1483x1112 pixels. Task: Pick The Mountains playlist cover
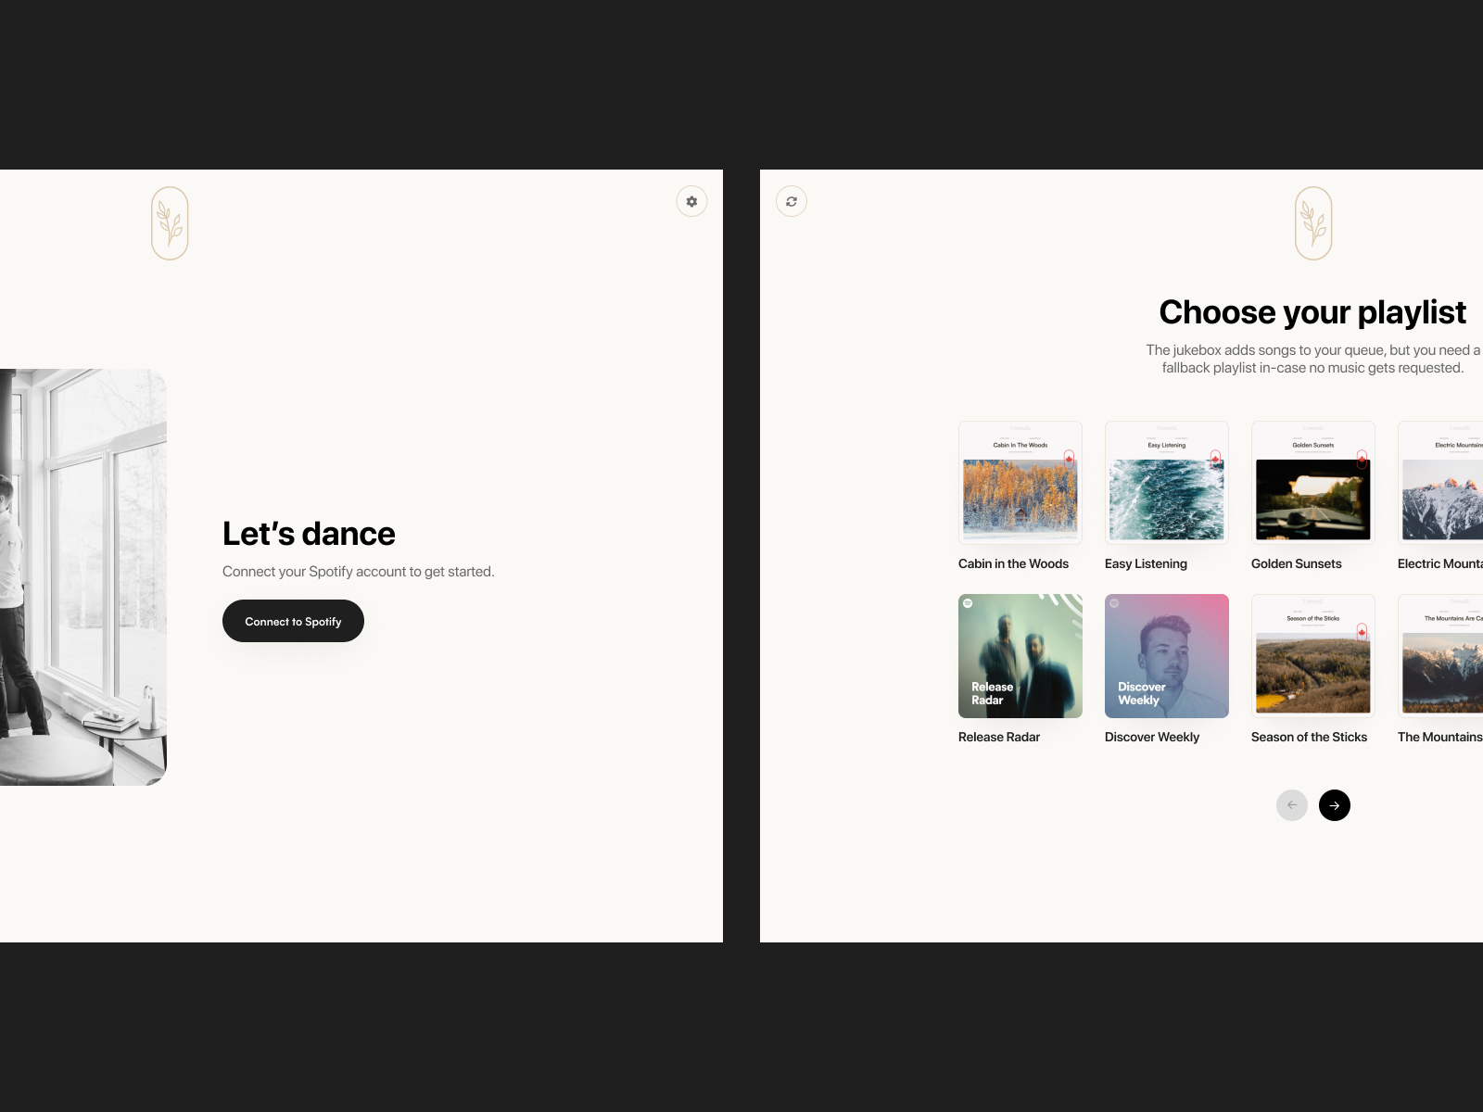tap(1441, 655)
